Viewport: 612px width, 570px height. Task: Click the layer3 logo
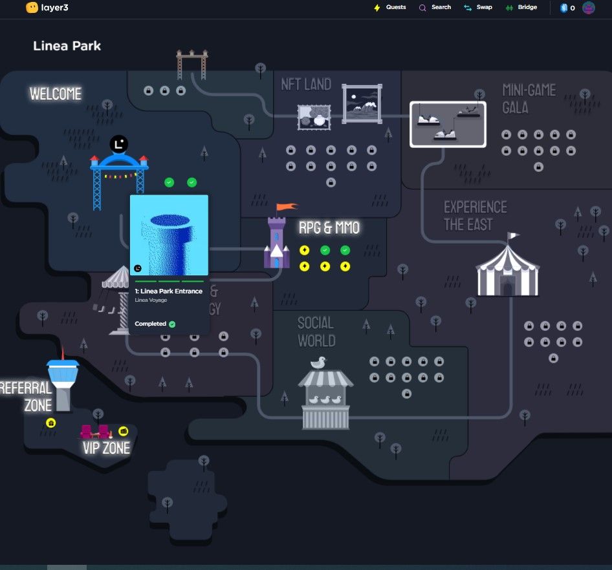[47, 7]
